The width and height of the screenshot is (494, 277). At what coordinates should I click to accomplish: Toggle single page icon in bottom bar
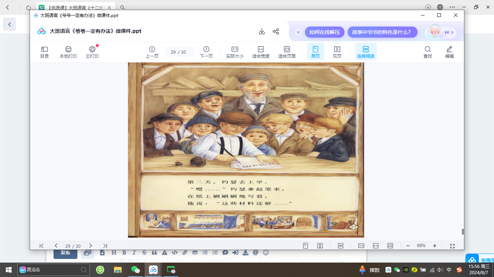[306, 246]
